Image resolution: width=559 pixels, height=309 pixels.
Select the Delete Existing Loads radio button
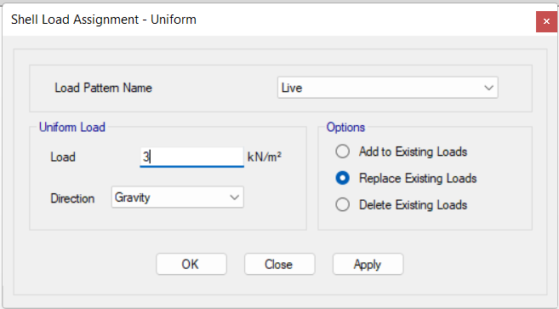[342, 205]
